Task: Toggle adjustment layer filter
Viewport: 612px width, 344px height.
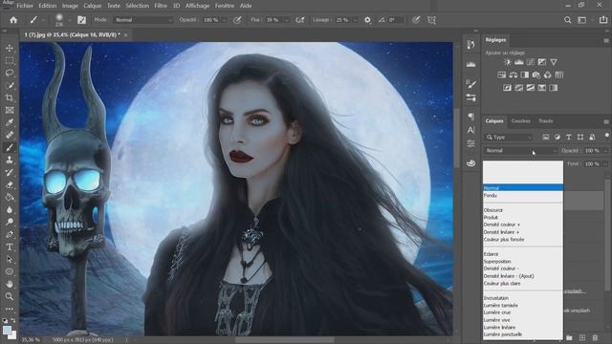Action: (557, 137)
